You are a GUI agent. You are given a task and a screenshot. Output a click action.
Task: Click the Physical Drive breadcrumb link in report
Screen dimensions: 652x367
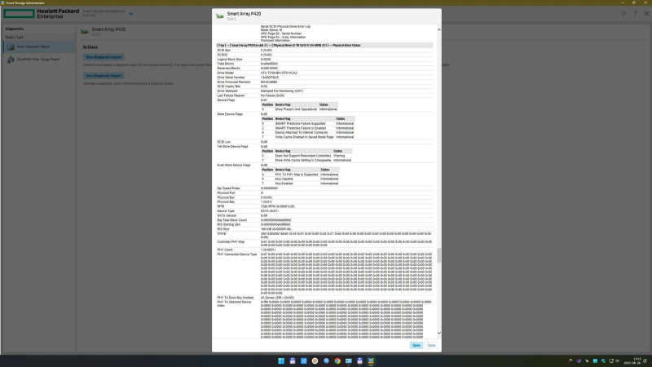pos(301,46)
